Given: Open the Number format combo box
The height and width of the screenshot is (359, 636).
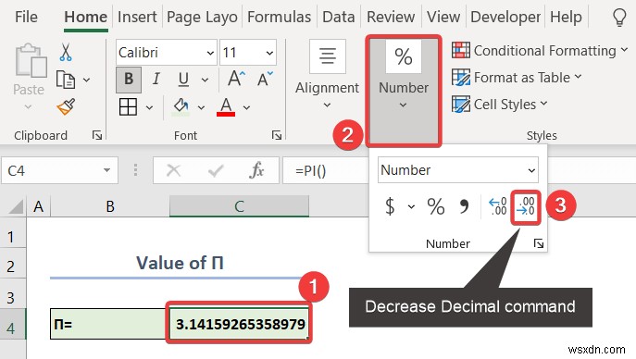Looking at the screenshot, I should tap(458, 170).
